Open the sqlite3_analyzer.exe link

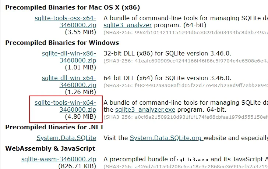pyautogui.click(x=145, y=109)
